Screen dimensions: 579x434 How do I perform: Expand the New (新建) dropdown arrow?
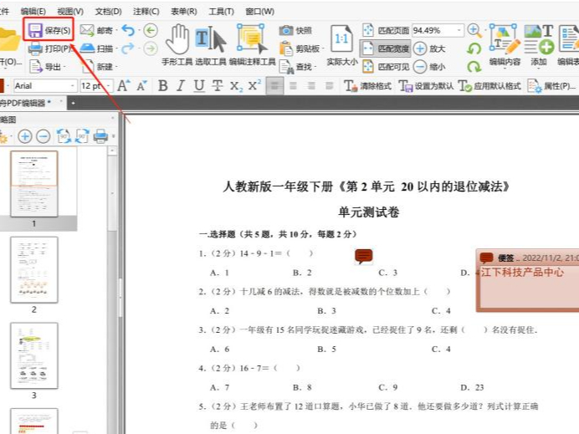point(116,67)
